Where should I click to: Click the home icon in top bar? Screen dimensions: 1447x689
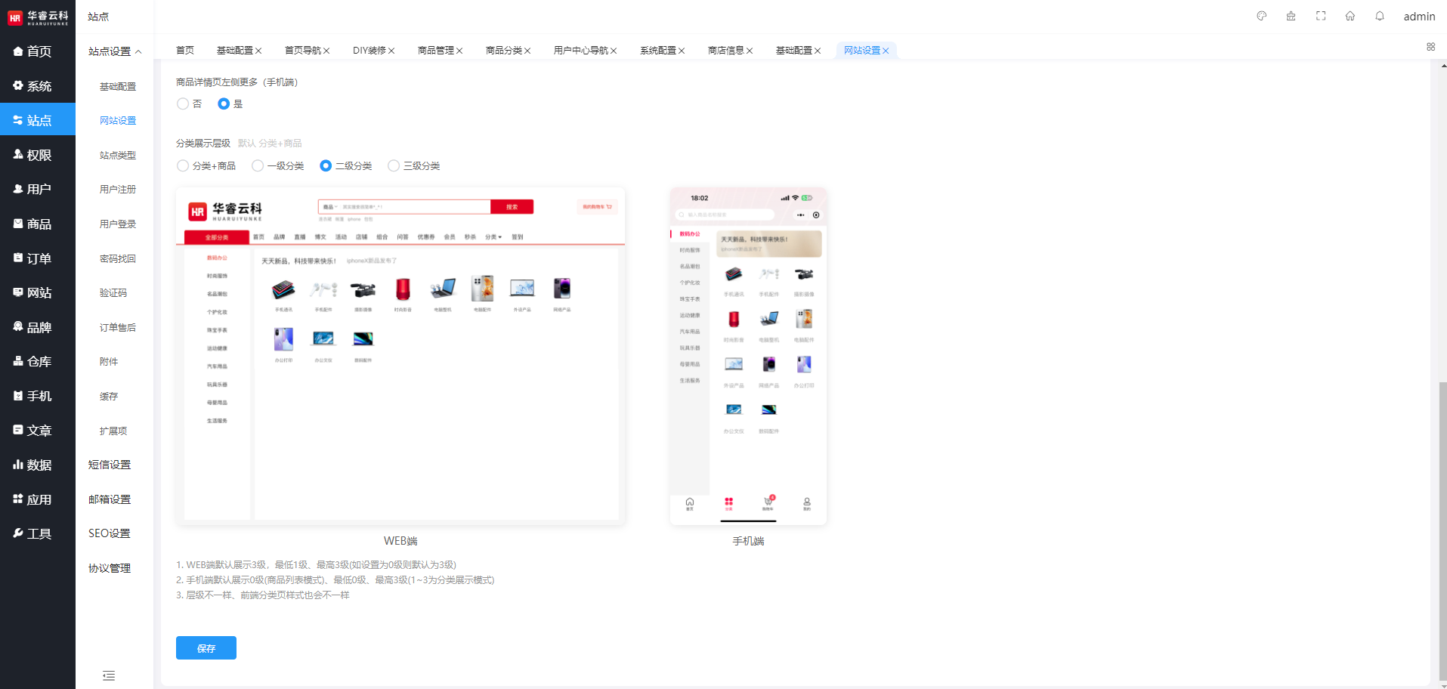(1350, 16)
